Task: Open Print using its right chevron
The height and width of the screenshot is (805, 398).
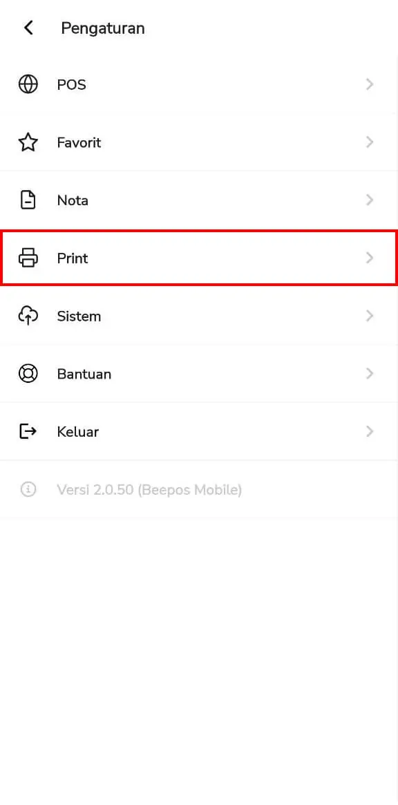Action: [369, 258]
